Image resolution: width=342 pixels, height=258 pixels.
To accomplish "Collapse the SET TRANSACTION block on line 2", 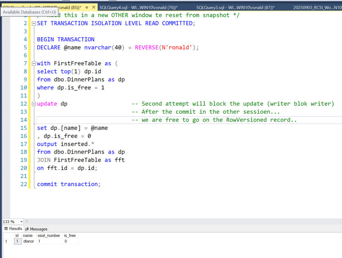I will [x=34, y=23].
